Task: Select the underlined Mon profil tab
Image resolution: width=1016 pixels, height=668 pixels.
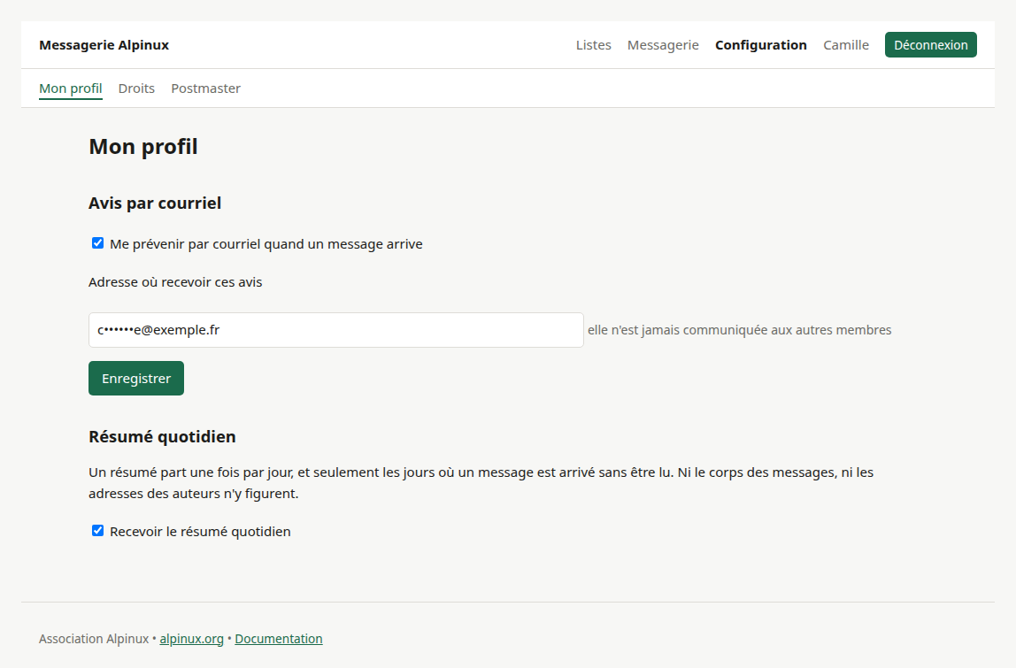Action: (71, 88)
